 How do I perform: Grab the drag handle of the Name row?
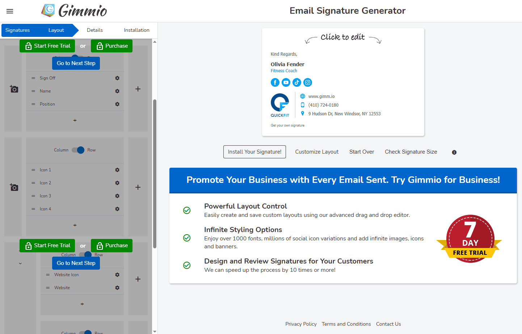33,91
